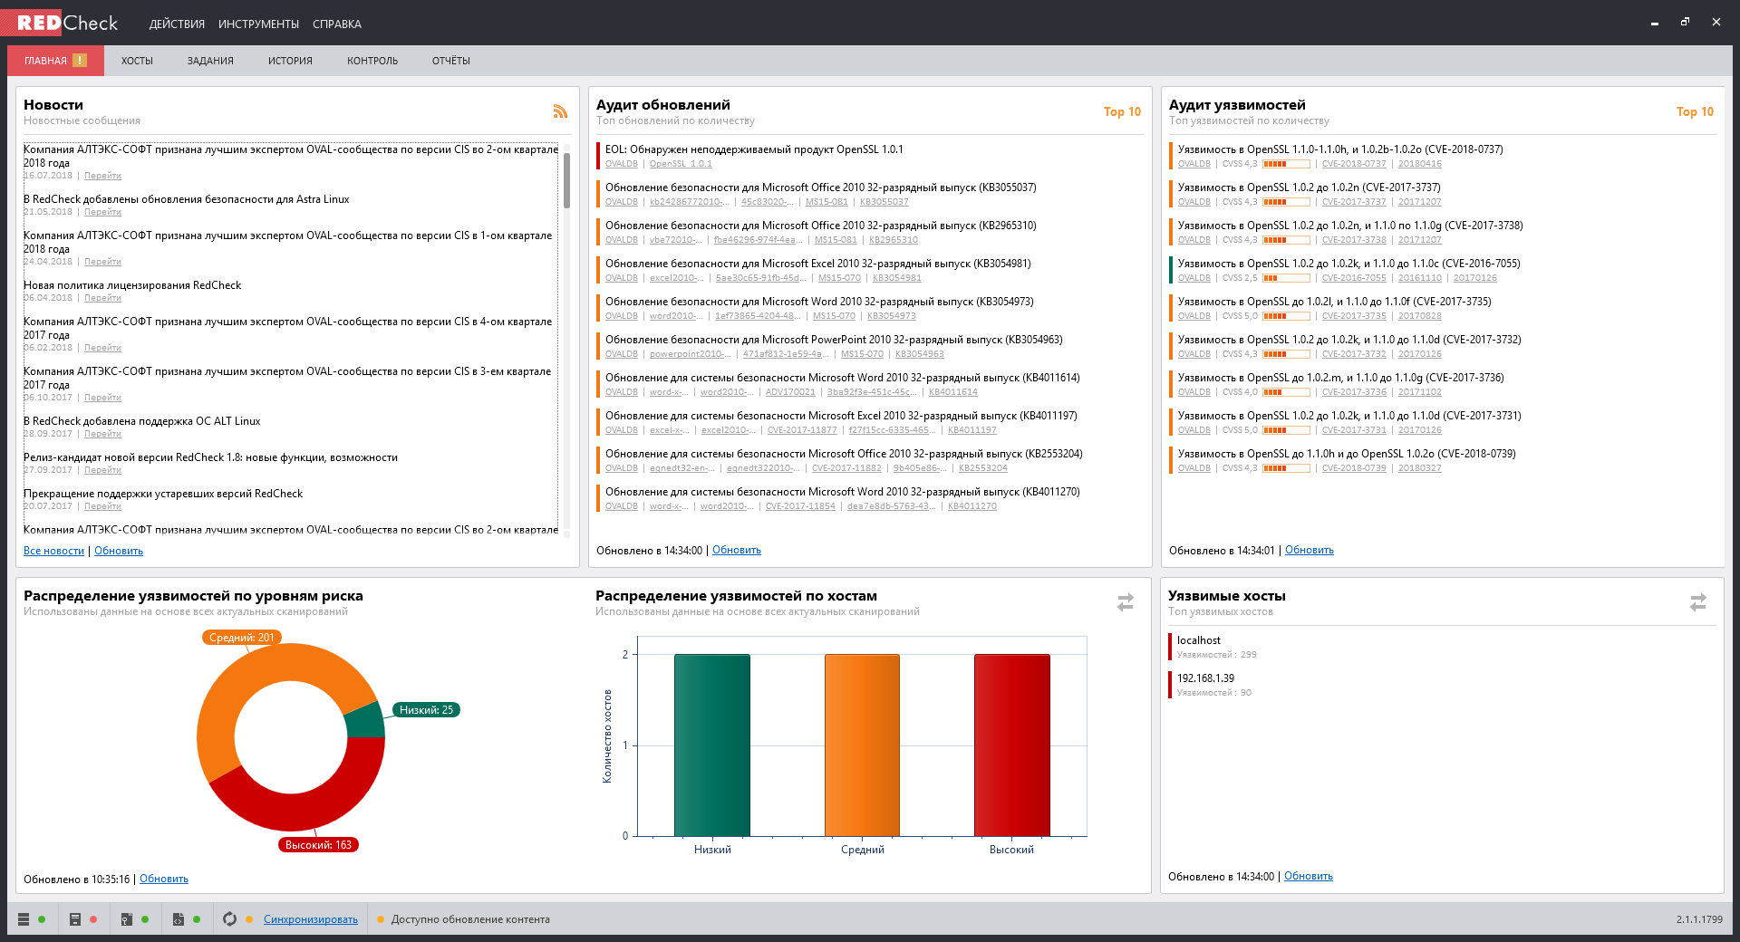The image size is (1740, 942).
Task: Click the green Низкий bar in the hosts chart
Action: [712, 745]
